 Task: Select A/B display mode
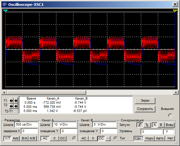(33, 138)
